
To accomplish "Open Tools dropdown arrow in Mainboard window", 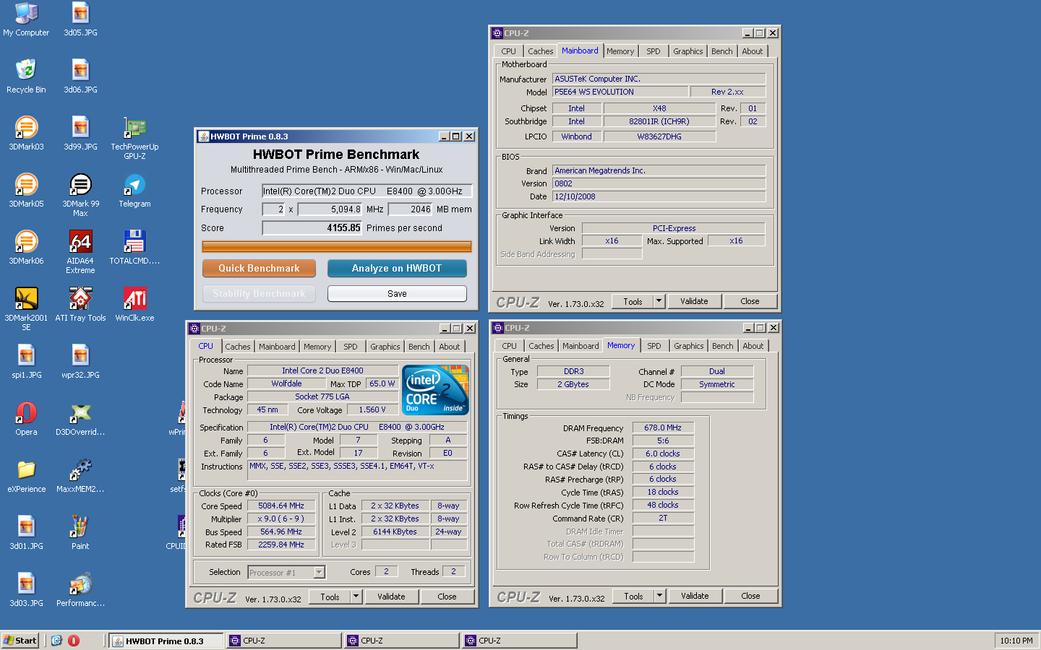I will pyautogui.click(x=659, y=301).
